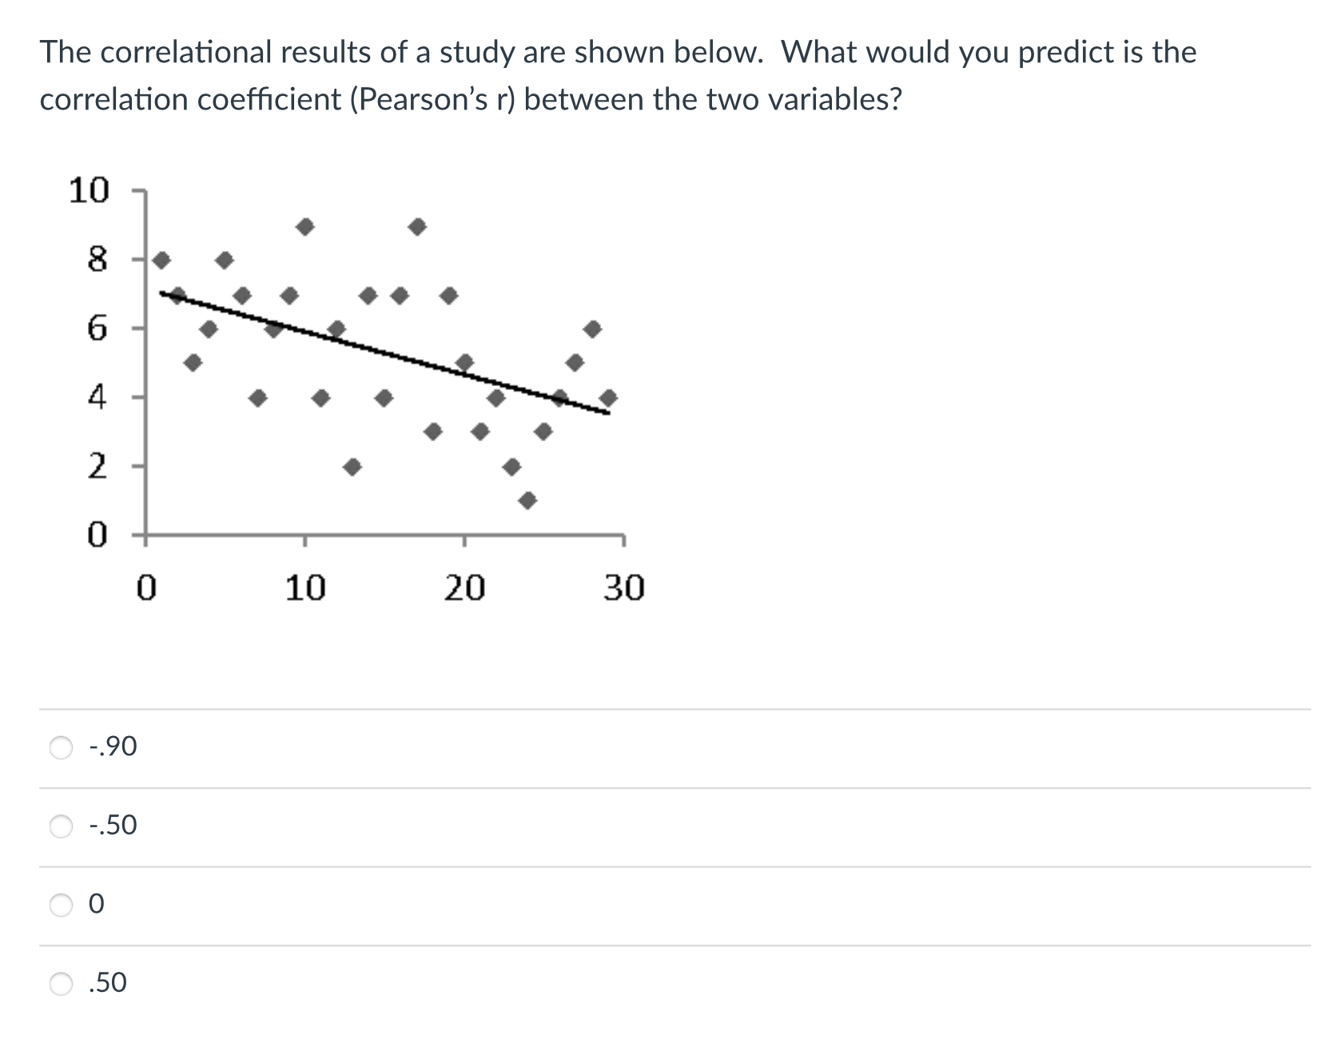Click the y-axis origin label 0
Image resolution: width=1341 pixels, height=1055 pixels.
[x=97, y=534]
